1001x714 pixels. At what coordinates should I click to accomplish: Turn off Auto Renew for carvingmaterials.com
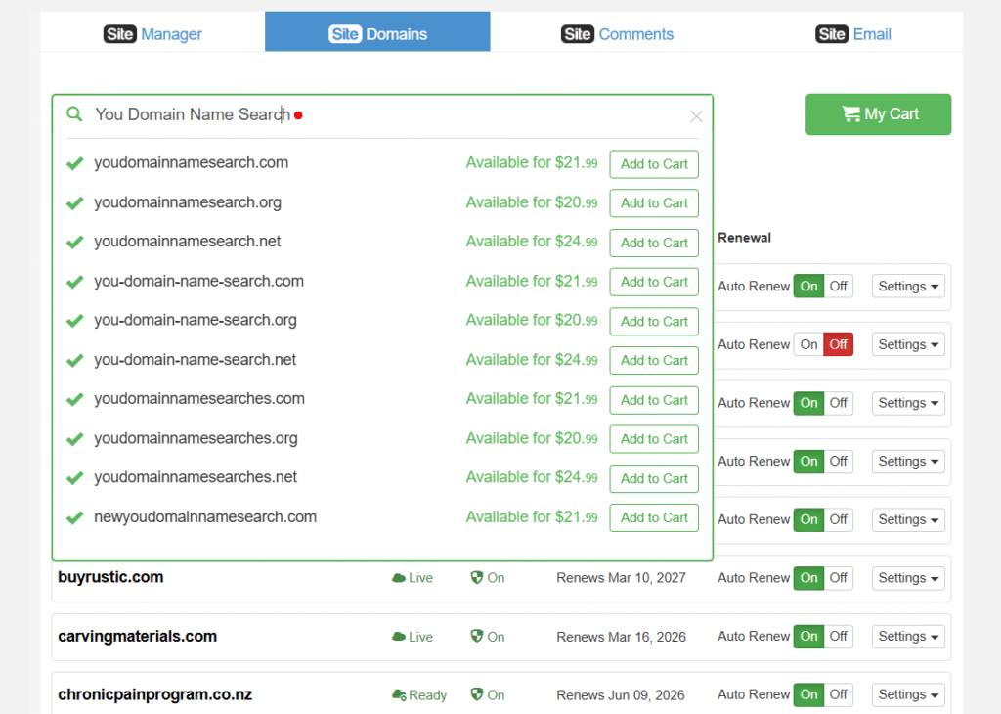(x=839, y=637)
